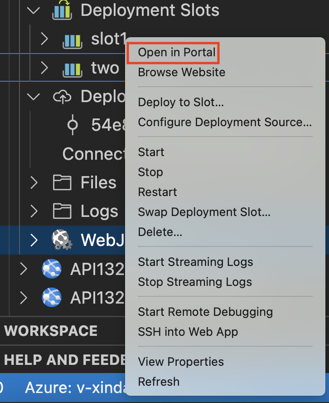
Task: Choose Open in Portal from the menu
Action: [173, 52]
